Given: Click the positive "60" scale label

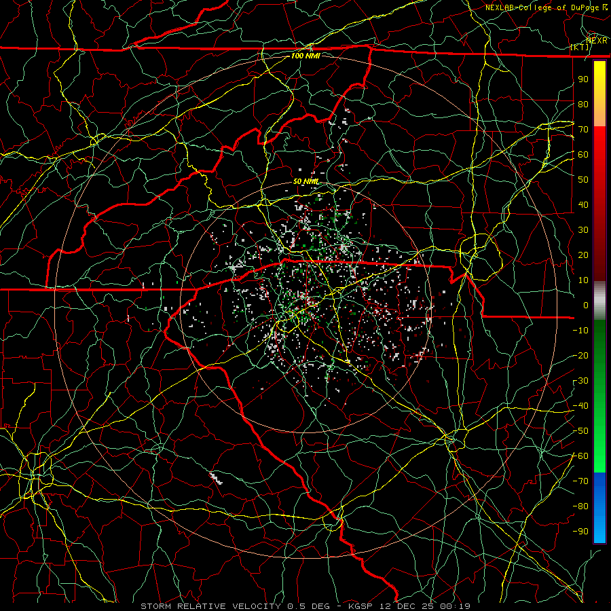Looking at the screenshot, I should click(x=583, y=155).
